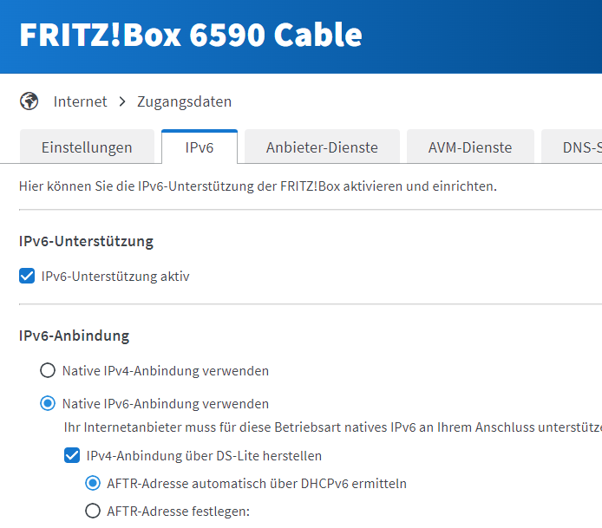Choose AFTR-Adresse automatisch über DHCPv6 ermitteln
The height and width of the screenshot is (528, 602).
pyautogui.click(x=93, y=483)
